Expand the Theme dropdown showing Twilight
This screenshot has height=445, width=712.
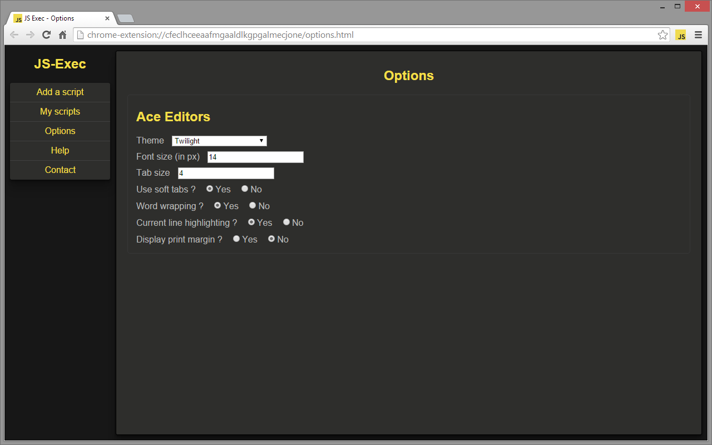pos(219,141)
